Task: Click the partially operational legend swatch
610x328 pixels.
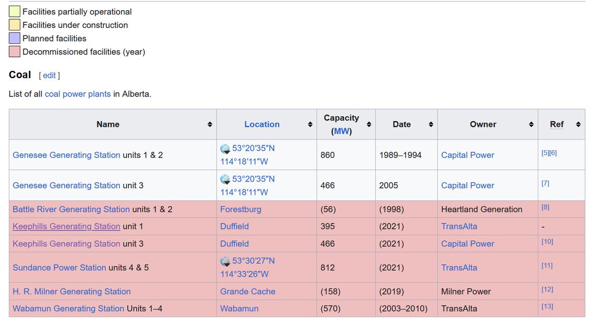Action: pos(14,12)
